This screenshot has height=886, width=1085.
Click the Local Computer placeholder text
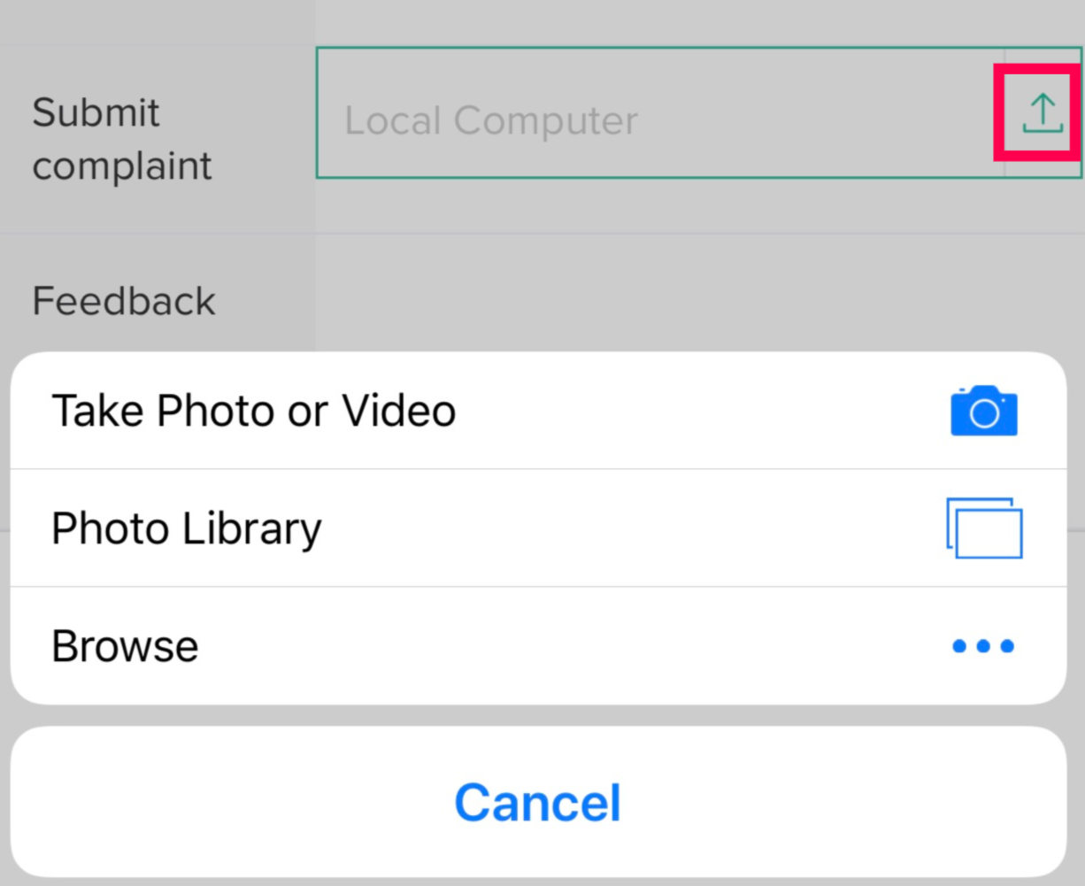point(491,121)
